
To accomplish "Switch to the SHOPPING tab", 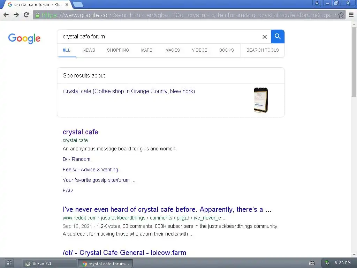I will [118, 50].
